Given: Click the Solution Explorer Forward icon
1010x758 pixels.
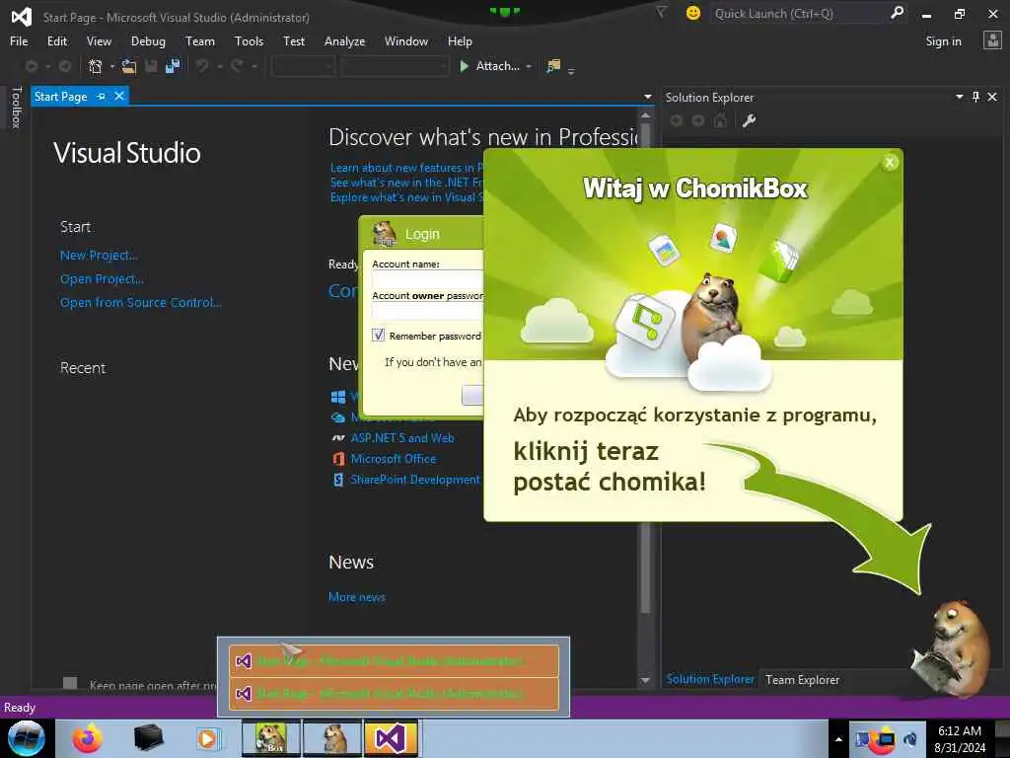Looking at the screenshot, I should pyautogui.click(x=698, y=120).
